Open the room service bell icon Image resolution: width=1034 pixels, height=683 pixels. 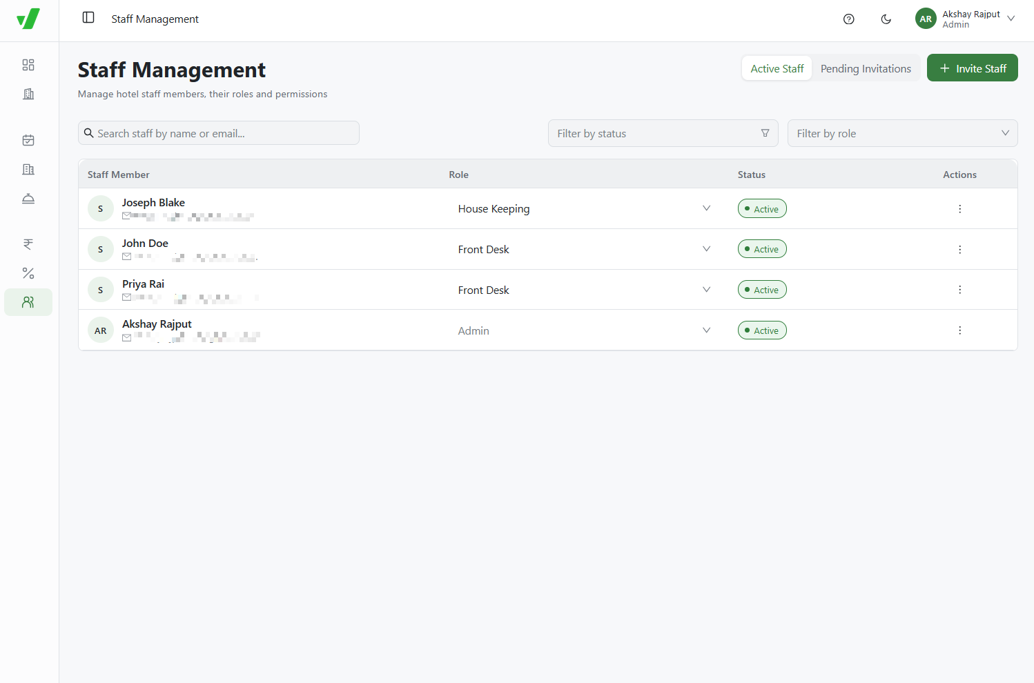coord(28,199)
